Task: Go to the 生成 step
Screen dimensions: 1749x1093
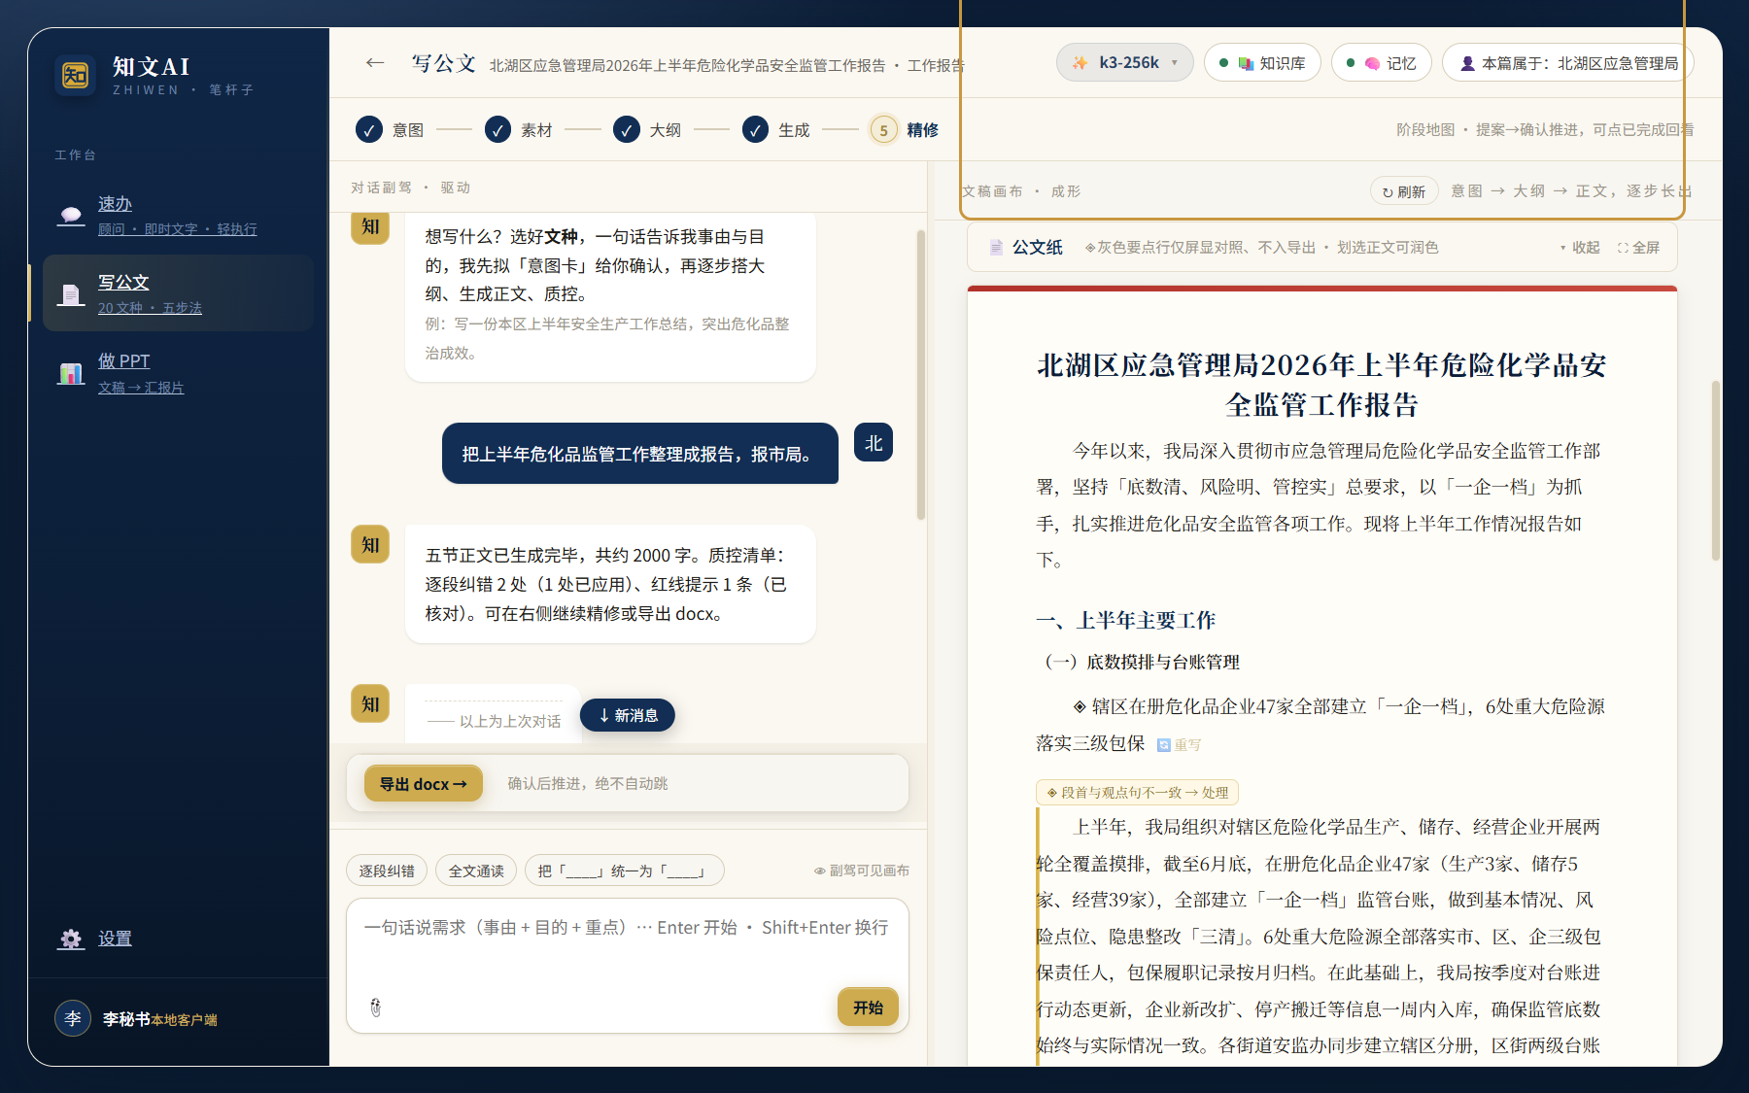Action: point(776,130)
